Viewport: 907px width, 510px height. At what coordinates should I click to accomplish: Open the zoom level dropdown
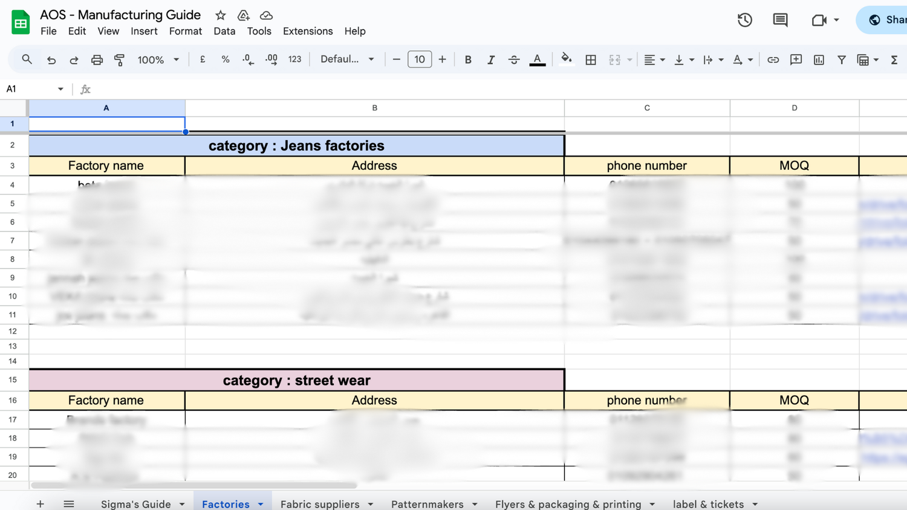coord(158,60)
